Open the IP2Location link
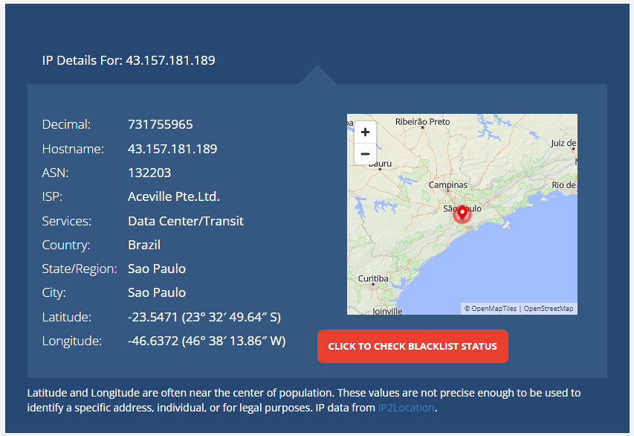This screenshot has height=436, width=634. 405,408
